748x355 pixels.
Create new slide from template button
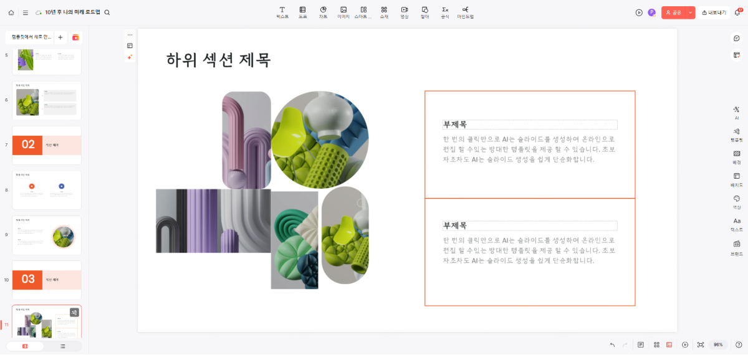29,37
